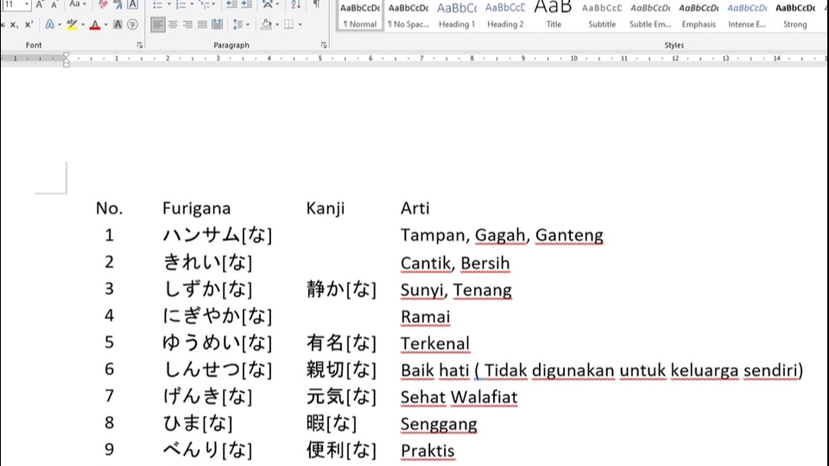Screen dimensions: 829x466
Task: Apply the No Spacing style
Action: click(x=408, y=15)
